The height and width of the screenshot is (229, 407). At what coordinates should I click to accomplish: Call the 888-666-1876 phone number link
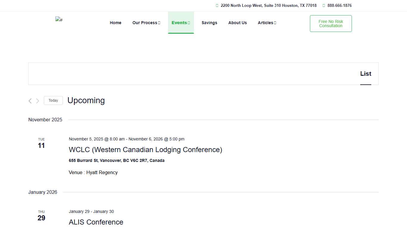(339, 6)
